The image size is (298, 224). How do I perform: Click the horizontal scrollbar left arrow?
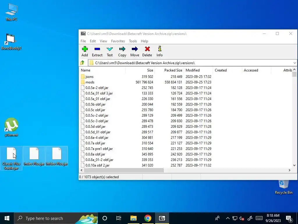(x=81, y=170)
